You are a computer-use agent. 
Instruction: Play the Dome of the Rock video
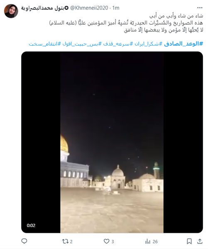pos(112,142)
